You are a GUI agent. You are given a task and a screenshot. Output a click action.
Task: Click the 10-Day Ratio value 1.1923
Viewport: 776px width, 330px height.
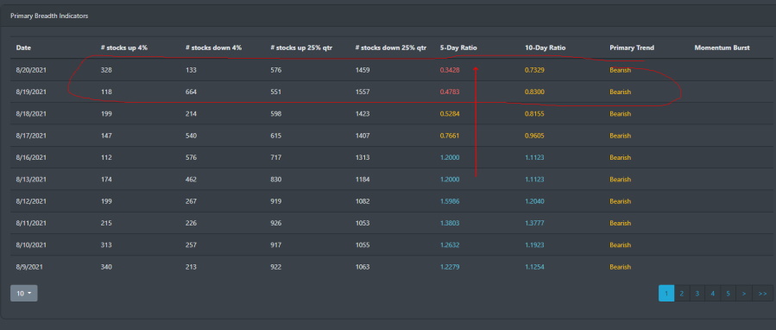(534, 244)
